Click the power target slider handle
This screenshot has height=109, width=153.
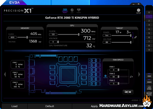click(131, 35)
